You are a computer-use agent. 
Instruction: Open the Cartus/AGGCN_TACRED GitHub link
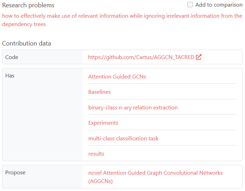pos(141,57)
